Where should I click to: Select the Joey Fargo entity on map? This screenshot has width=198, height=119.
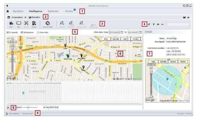point(81,56)
